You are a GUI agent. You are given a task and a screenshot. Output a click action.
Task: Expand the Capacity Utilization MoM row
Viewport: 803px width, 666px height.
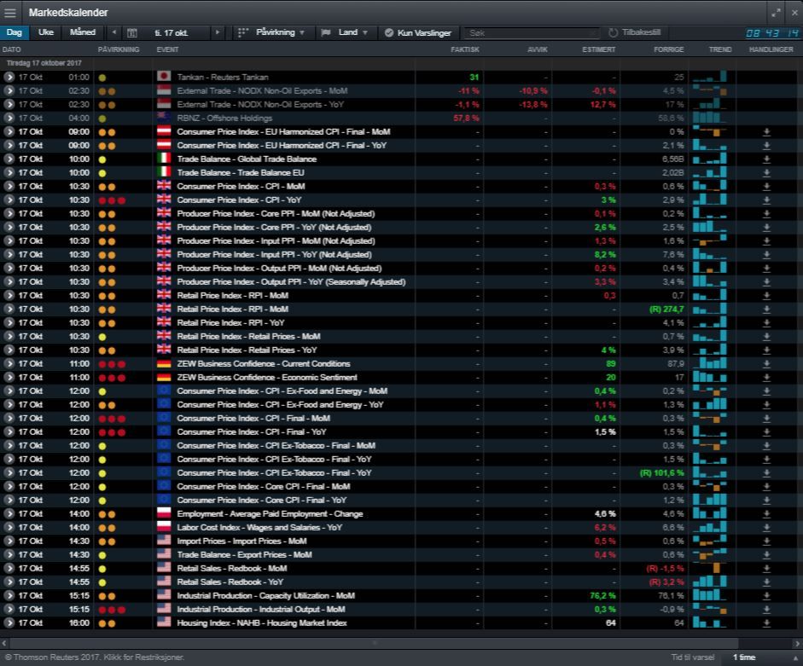(9, 596)
